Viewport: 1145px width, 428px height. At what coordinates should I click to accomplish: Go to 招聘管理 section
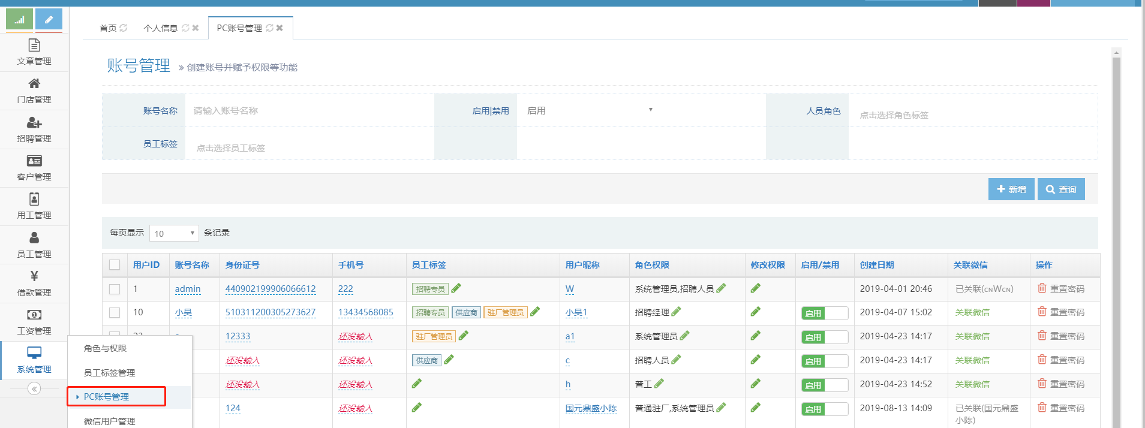tap(34, 129)
